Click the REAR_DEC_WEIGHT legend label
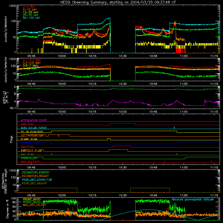 click(x=34, y=183)
